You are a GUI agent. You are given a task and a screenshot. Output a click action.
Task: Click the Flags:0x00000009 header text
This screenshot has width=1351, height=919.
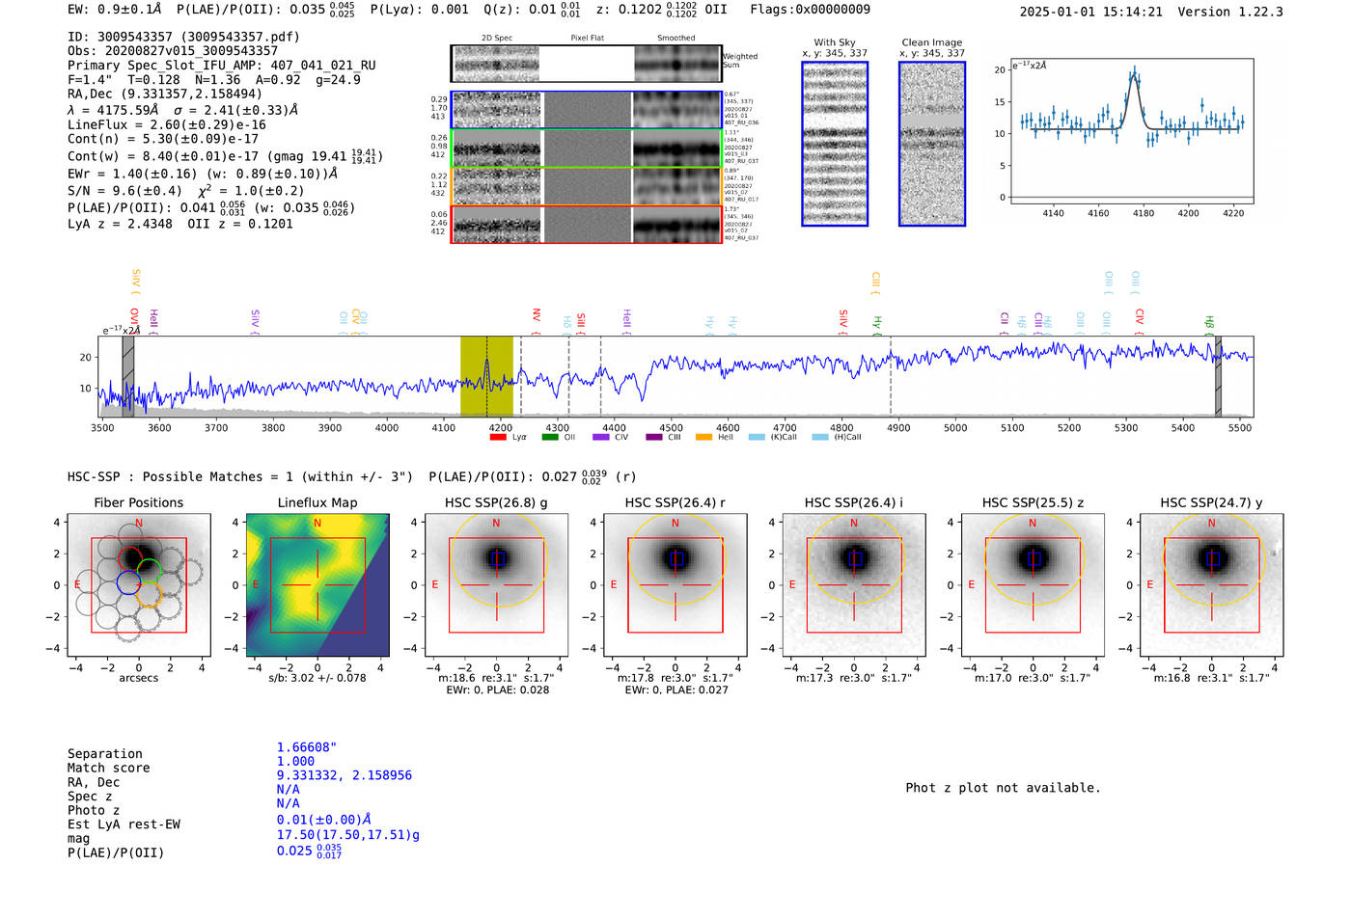(x=810, y=10)
